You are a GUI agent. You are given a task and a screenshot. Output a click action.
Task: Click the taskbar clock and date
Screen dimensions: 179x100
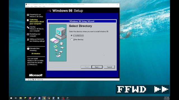pos(167,98)
